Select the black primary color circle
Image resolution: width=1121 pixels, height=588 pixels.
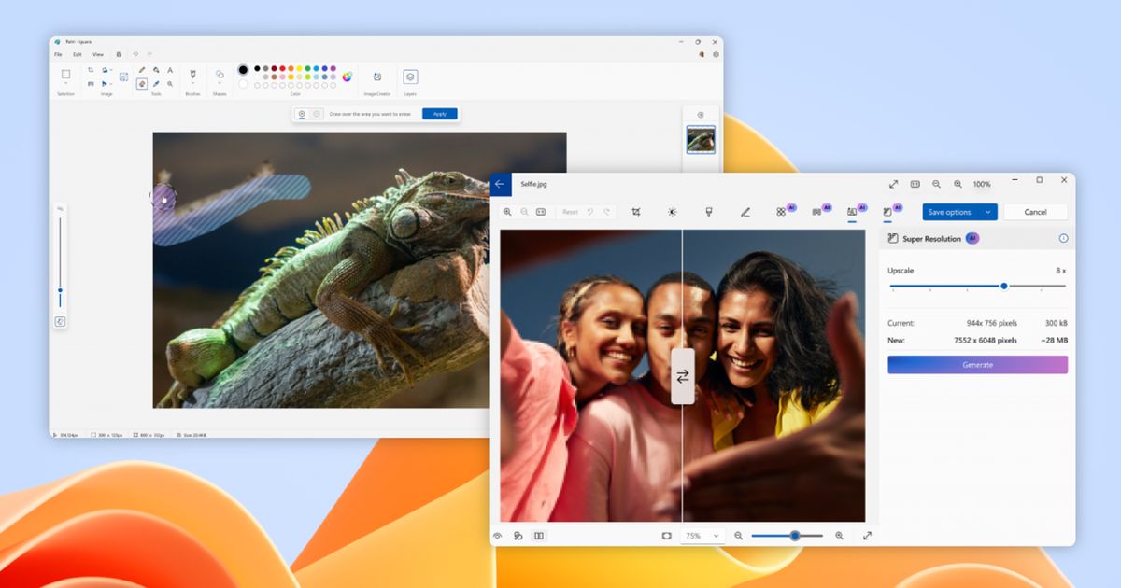click(243, 69)
